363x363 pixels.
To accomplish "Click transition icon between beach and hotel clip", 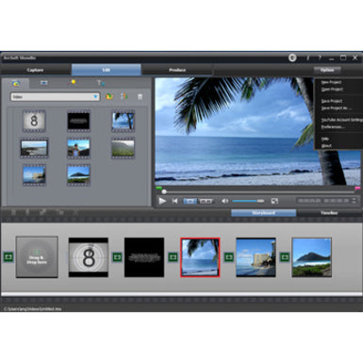I will (x=229, y=257).
